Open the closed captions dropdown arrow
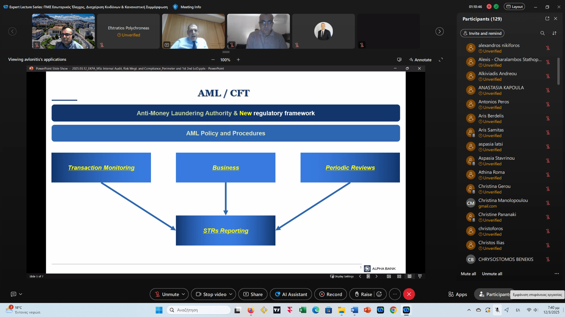This screenshot has width=565, height=317. click(21, 294)
